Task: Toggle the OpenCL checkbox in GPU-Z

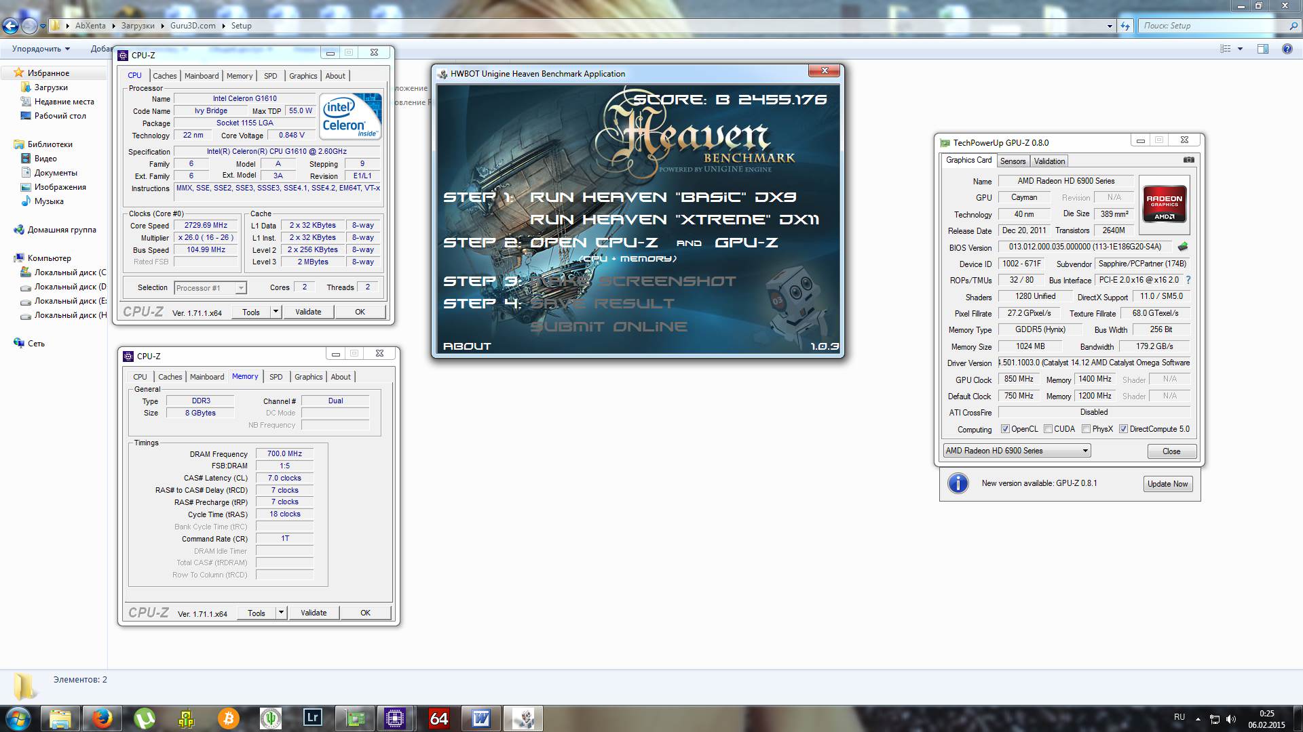Action: 1005,429
